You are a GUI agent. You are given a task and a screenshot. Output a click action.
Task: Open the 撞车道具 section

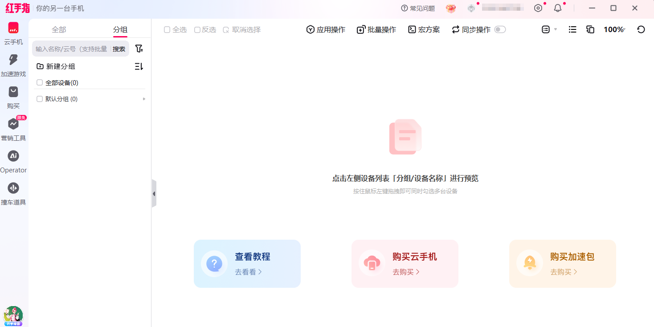point(13,193)
